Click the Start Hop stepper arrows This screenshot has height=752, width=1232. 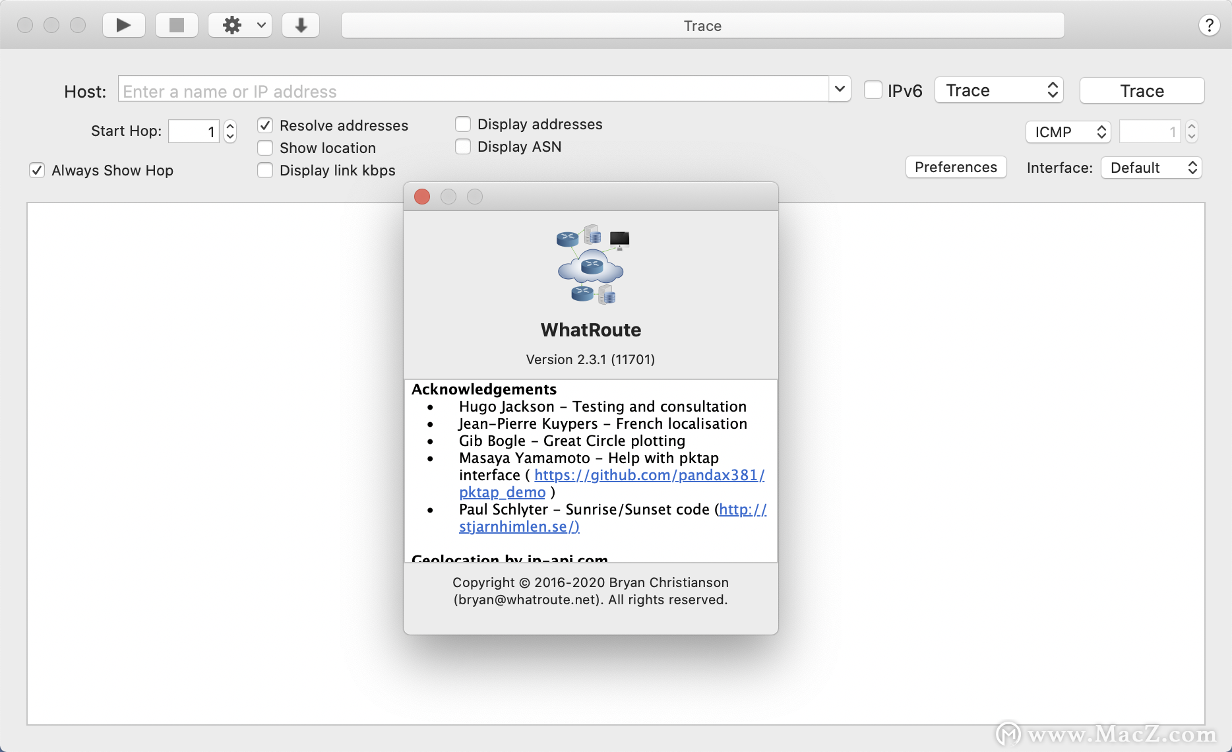click(x=230, y=131)
